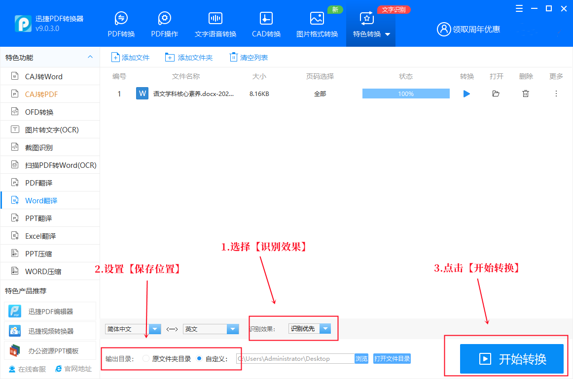Screen dimensions: 573x379
Task: Swap languages with the arrow icon
Action: [x=172, y=329]
